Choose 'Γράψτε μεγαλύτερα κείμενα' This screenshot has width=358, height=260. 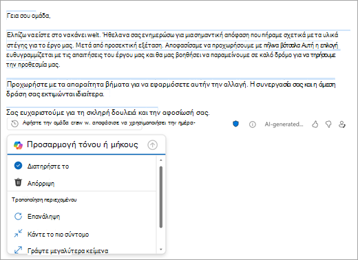click(82, 250)
